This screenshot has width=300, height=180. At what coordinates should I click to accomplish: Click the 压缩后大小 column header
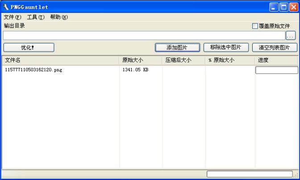183,60
